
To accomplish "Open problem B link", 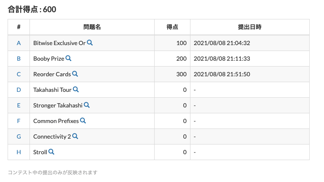I will [19, 59].
